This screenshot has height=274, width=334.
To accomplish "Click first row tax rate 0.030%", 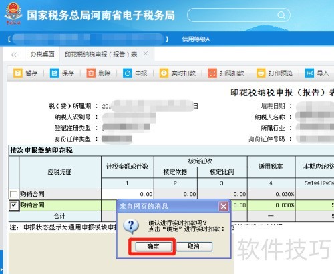I will click(271, 194).
